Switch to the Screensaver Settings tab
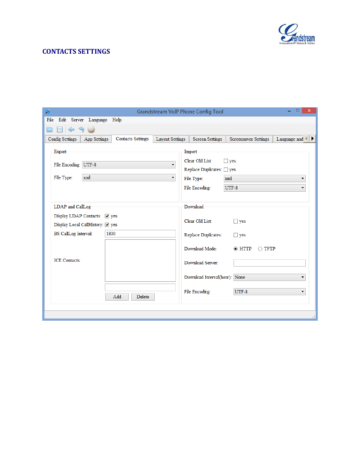Viewport: 360px width, 467px height. (249, 139)
